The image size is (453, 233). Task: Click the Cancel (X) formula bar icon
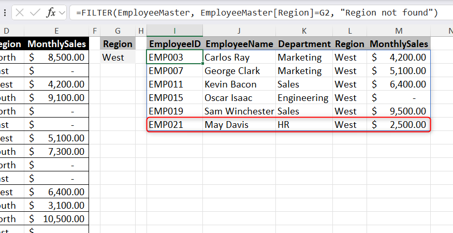[20, 13]
